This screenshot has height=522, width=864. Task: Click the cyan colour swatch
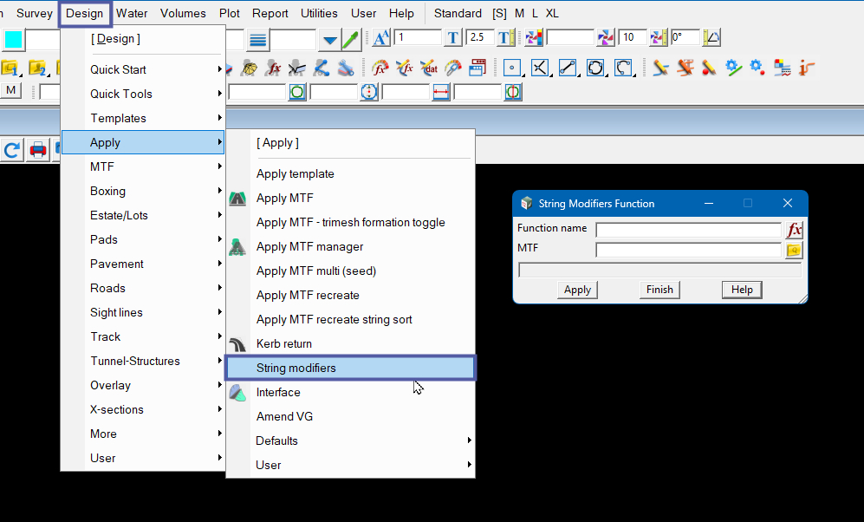(x=14, y=40)
